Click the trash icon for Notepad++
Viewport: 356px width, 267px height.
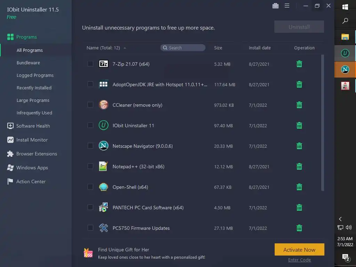tap(299, 167)
